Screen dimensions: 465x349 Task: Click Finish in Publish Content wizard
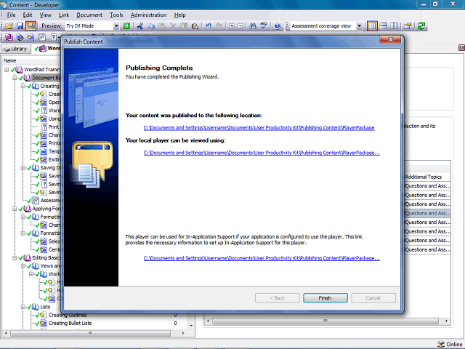coord(325,298)
